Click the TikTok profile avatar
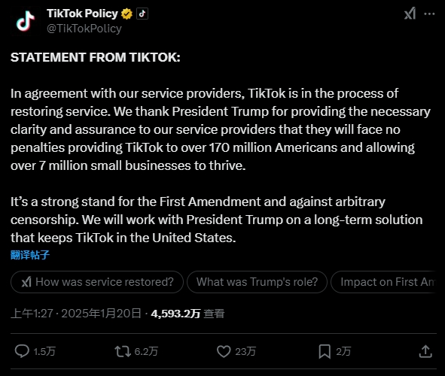Viewport: 445px width, 376px height. (x=25, y=21)
